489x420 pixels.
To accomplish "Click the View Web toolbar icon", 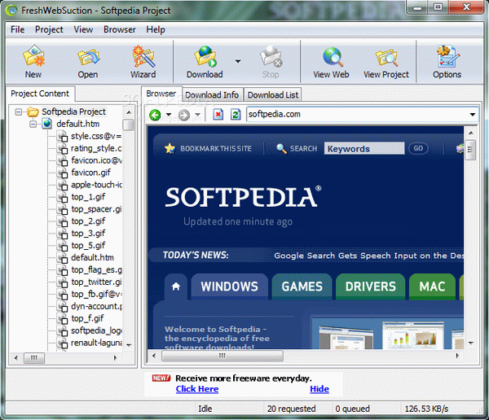I will 333,56.
